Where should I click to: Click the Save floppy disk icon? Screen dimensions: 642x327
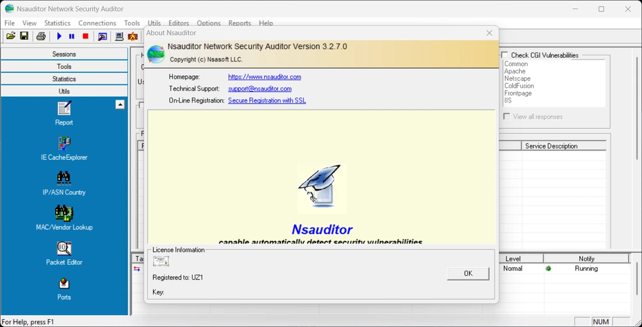[24, 36]
